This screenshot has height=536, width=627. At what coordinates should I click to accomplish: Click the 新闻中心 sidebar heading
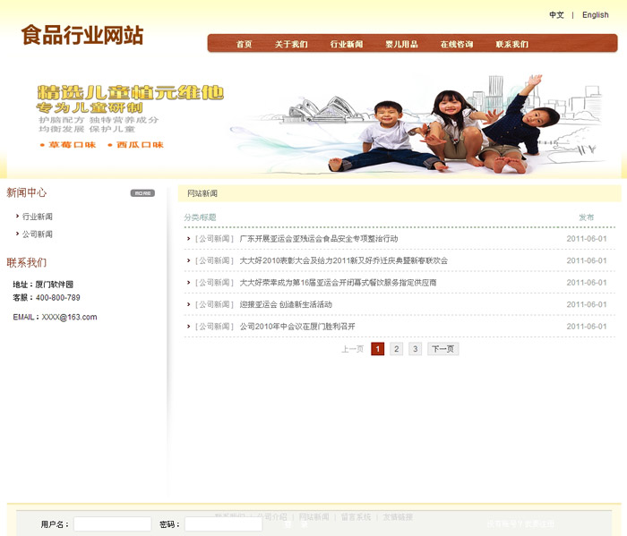click(26, 193)
